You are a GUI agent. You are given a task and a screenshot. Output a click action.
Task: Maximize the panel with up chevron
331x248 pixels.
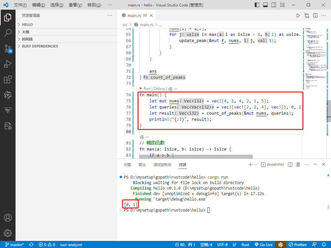tap(315, 164)
